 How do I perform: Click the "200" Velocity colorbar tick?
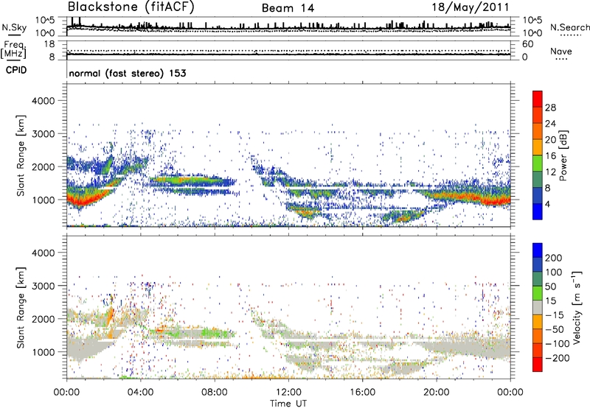click(x=554, y=258)
